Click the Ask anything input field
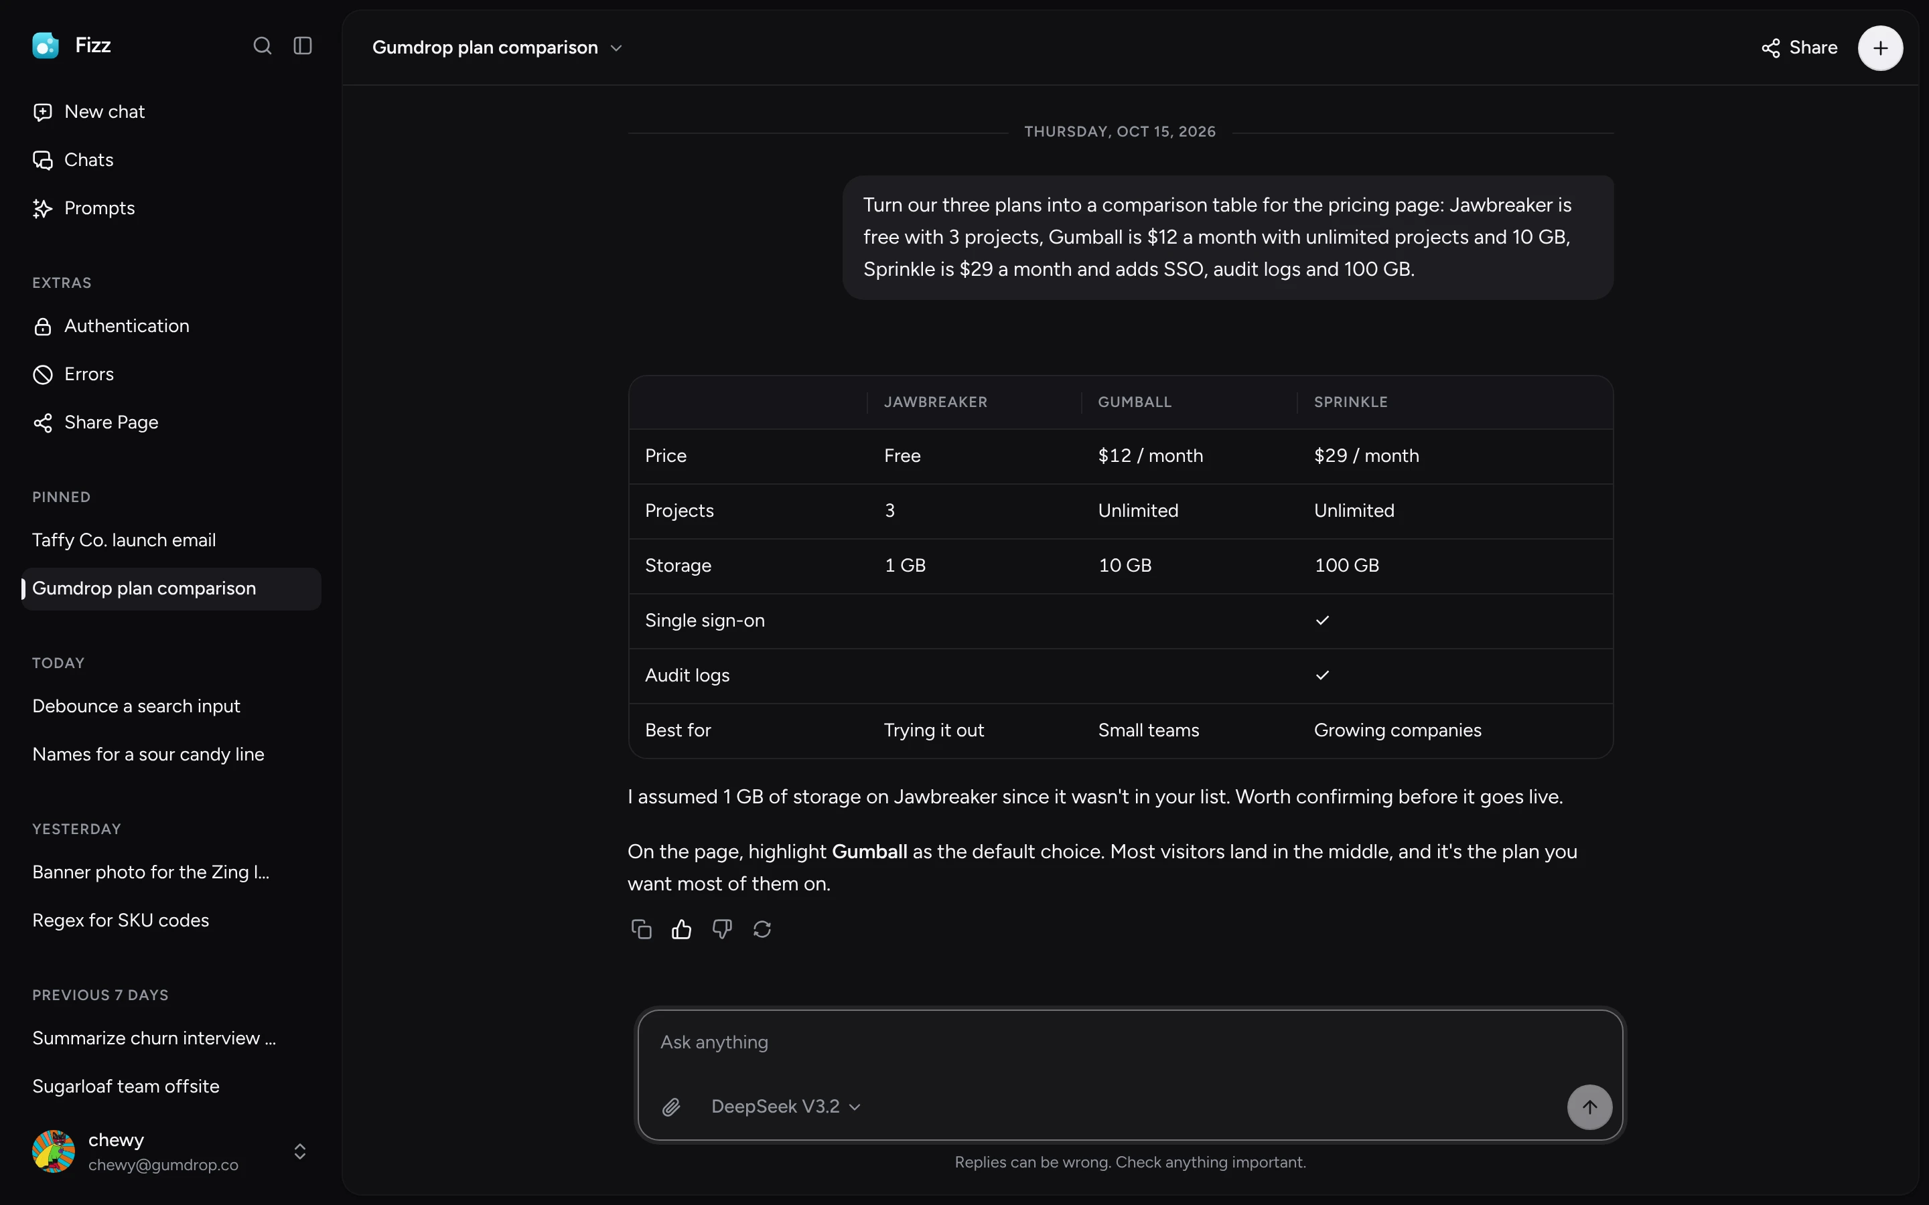This screenshot has height=1205, width=1929. click(x=1129, y=1042)
